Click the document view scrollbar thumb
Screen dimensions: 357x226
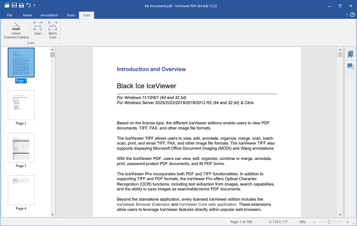click(x=340, y=55)
